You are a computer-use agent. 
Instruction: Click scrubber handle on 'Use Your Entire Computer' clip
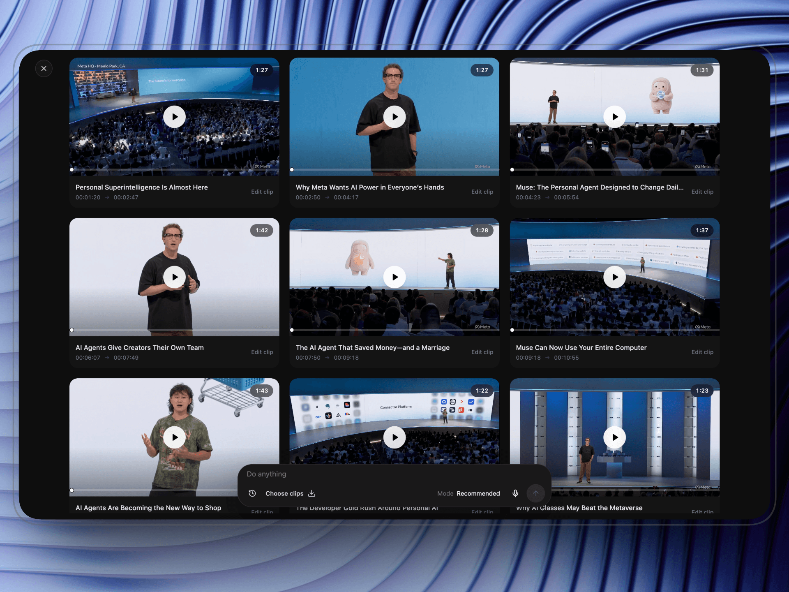512,330
